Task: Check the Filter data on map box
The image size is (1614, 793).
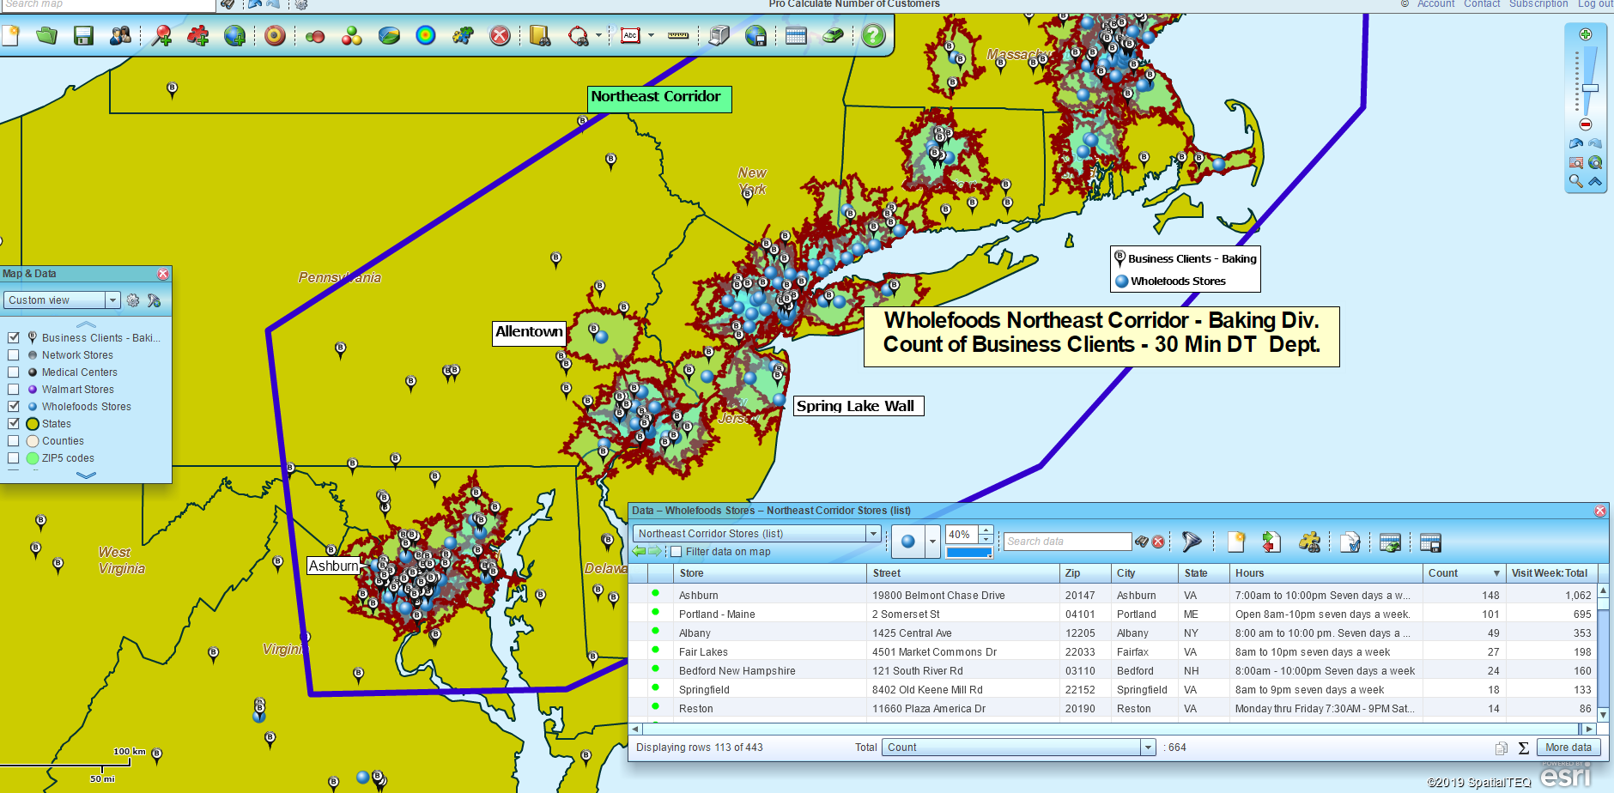Action: pos(677,552)
